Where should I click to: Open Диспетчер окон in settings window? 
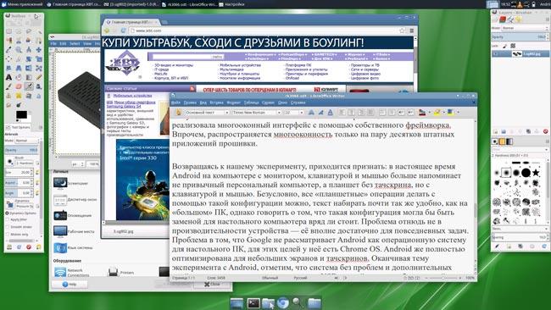click(75, 199)
